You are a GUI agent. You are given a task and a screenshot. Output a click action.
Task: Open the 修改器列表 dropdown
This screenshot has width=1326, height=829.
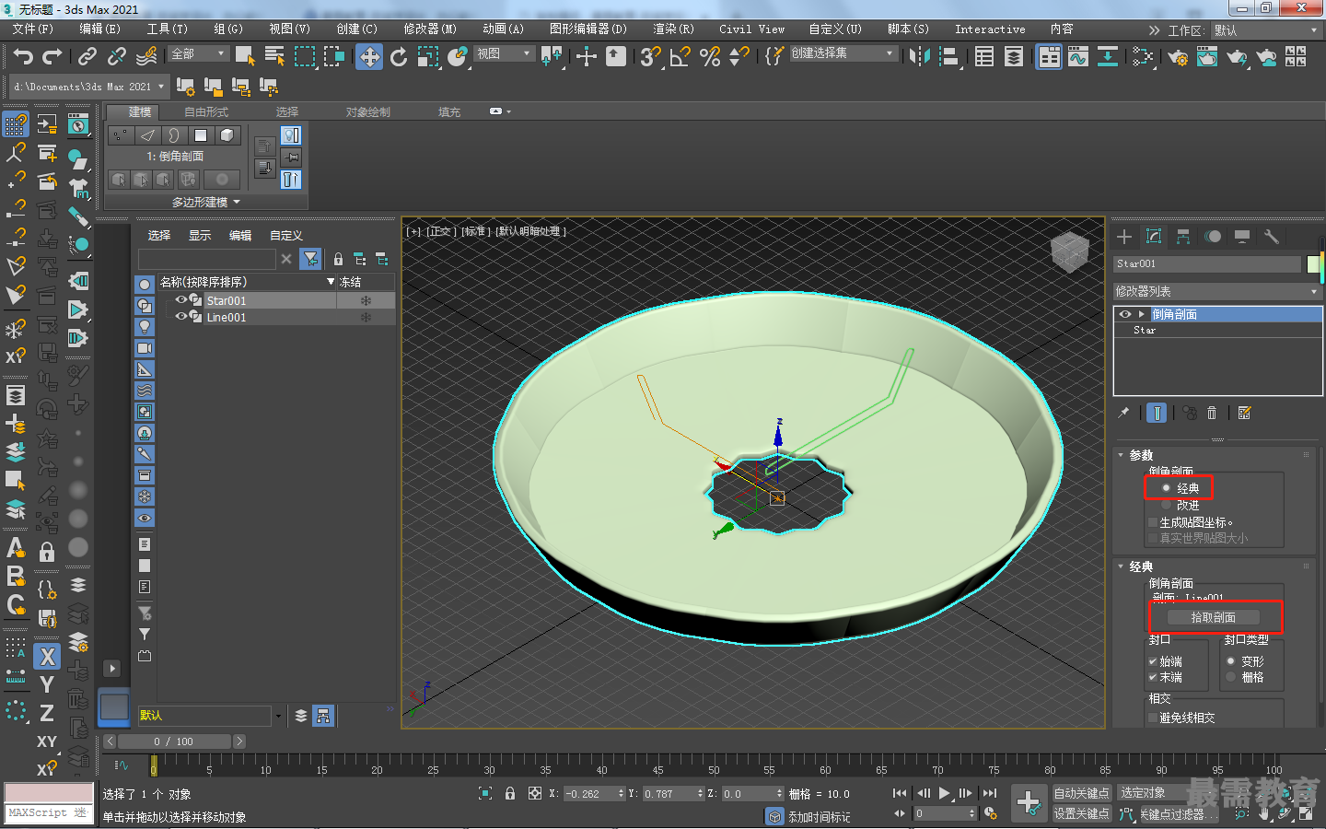click(x=1217, y=291)
